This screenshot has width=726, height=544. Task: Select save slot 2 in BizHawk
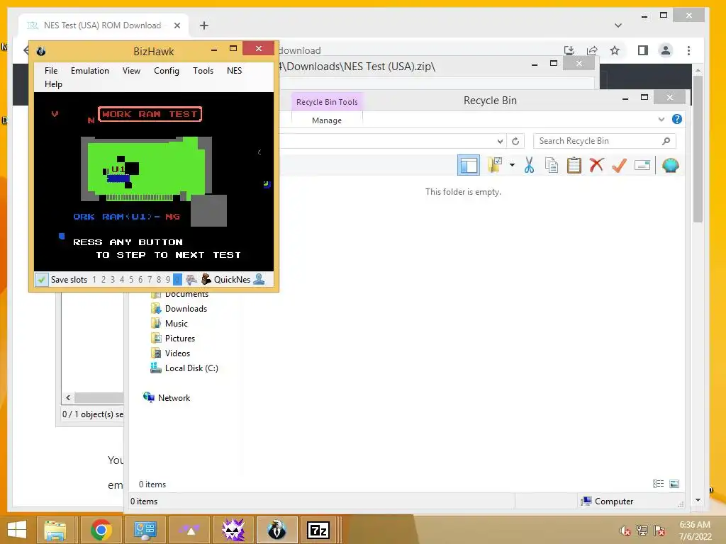pyautogui.click(x=104, y=279)
